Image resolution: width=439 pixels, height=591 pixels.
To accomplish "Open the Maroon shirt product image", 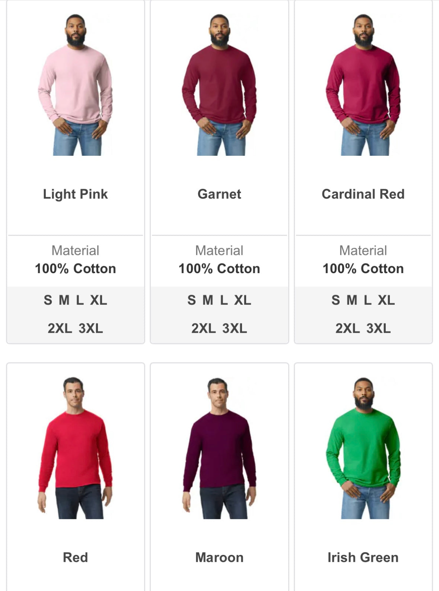I will pos(219,448).
